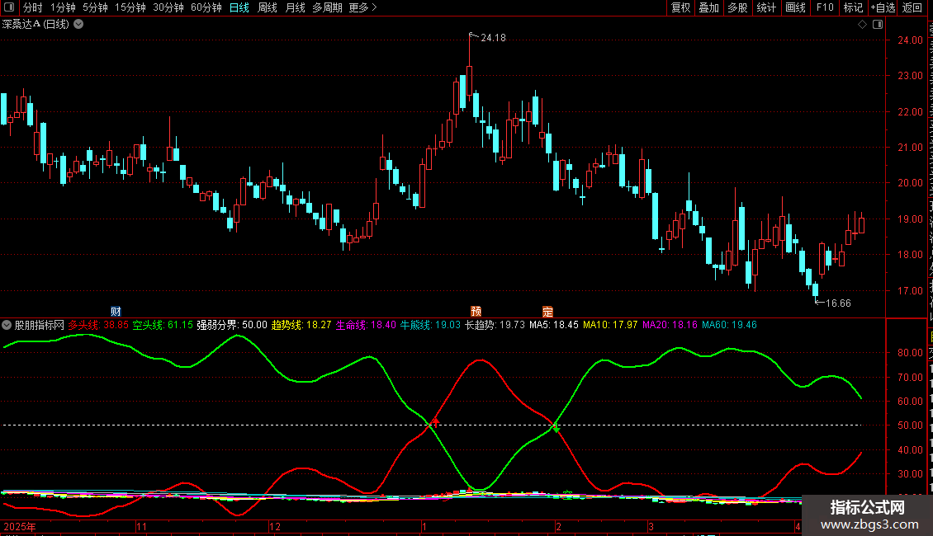Open the 多股 multi-stock view

click(x=737, y=7)
